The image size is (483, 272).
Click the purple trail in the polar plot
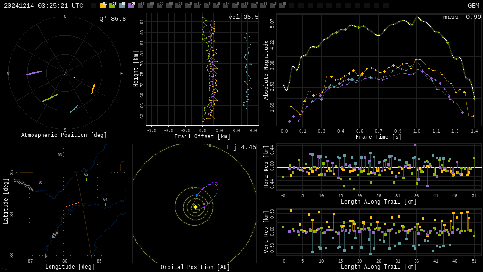coord(34,73)
